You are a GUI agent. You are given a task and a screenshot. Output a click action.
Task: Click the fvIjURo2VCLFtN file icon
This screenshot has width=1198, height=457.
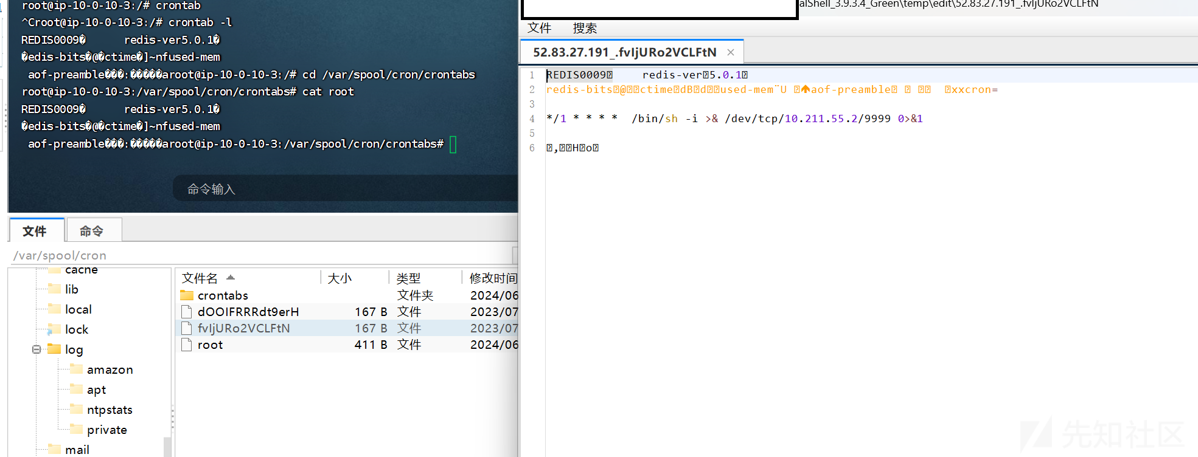187,328
